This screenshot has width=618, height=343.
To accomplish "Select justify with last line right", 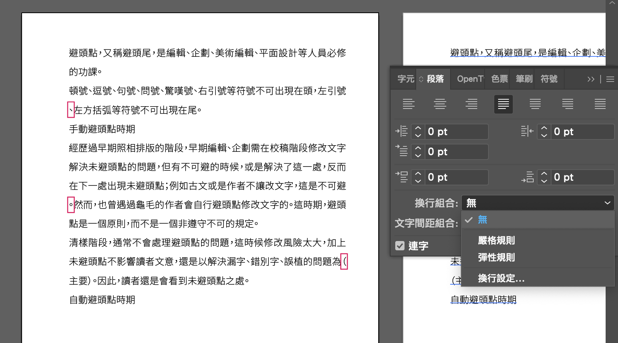I will pos(567,104).
